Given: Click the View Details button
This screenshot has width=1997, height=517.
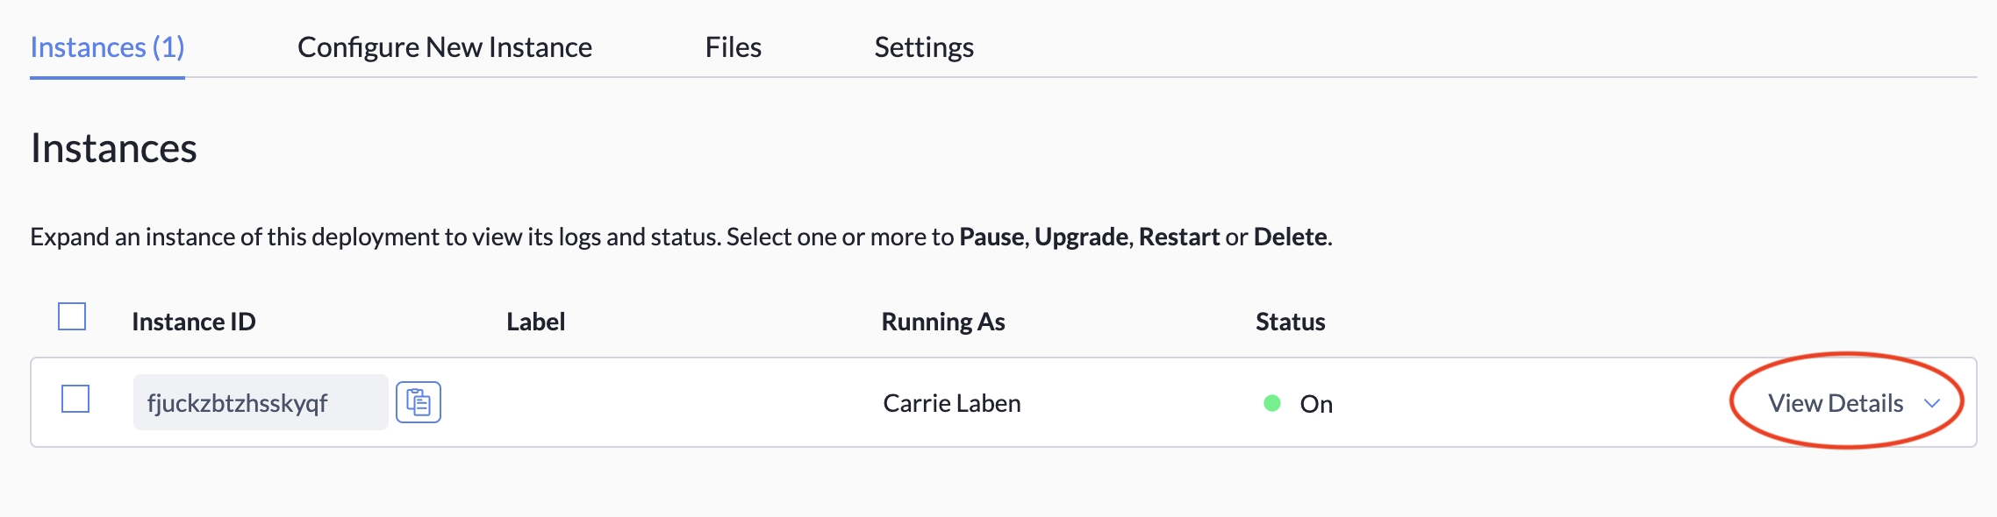Looking at the screenshot, I should (1836, 403).
